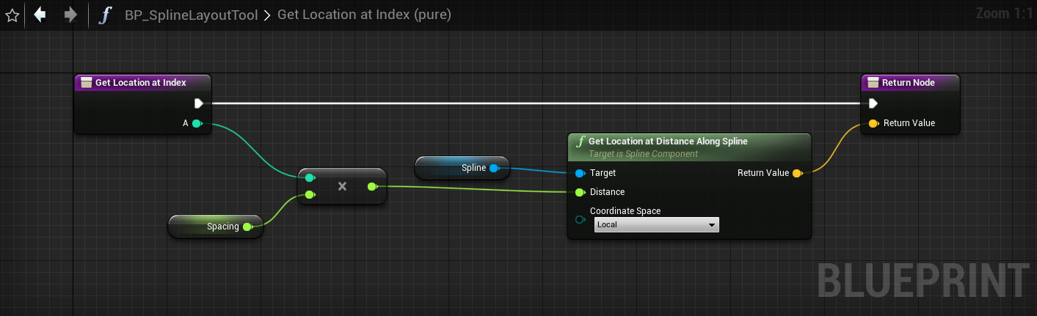
Task: Open BP_SplineLayoutTool breadcrumb link
Action: click(x=192, y=15)
